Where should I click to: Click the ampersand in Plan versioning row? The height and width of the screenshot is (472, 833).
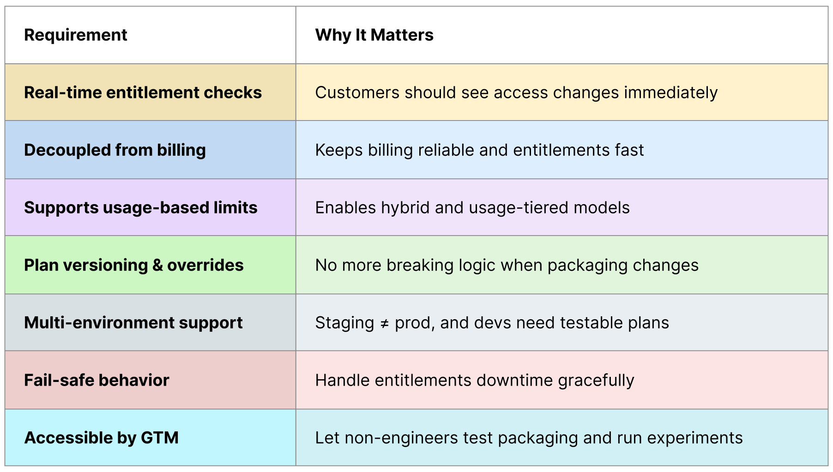(157, 266)
